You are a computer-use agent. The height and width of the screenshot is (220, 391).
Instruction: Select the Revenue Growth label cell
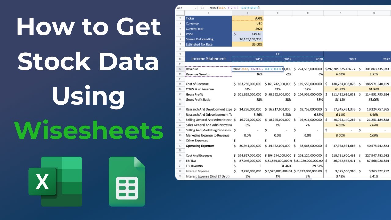click(208, 74)
